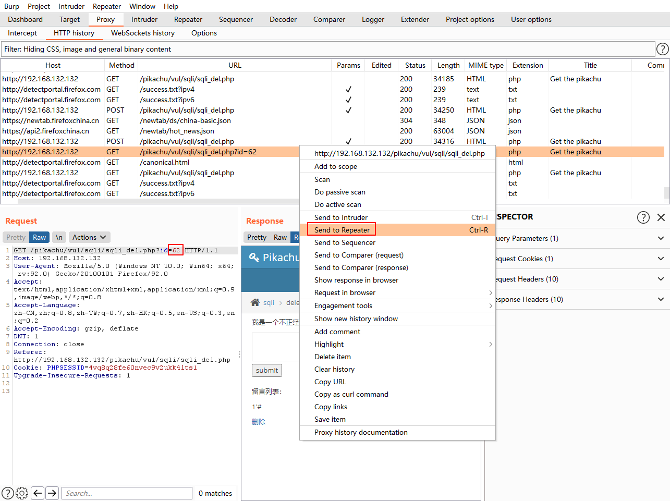Switch the Request view to Pretty

point(16,237)
